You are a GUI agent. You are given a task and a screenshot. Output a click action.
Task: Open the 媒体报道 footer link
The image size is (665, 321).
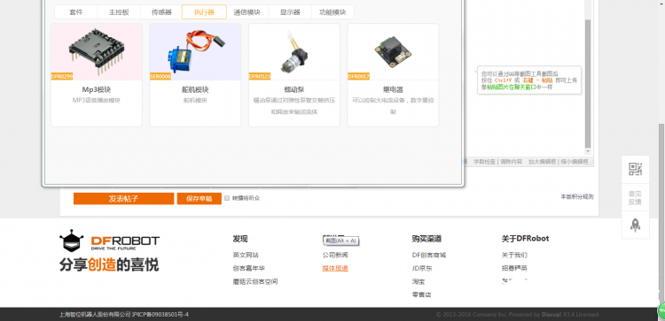[335, 268]
